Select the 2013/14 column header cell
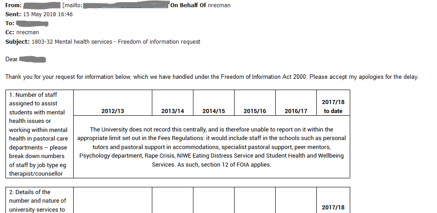The height and width of the screenshot is (213, 437). pos(173,111)
